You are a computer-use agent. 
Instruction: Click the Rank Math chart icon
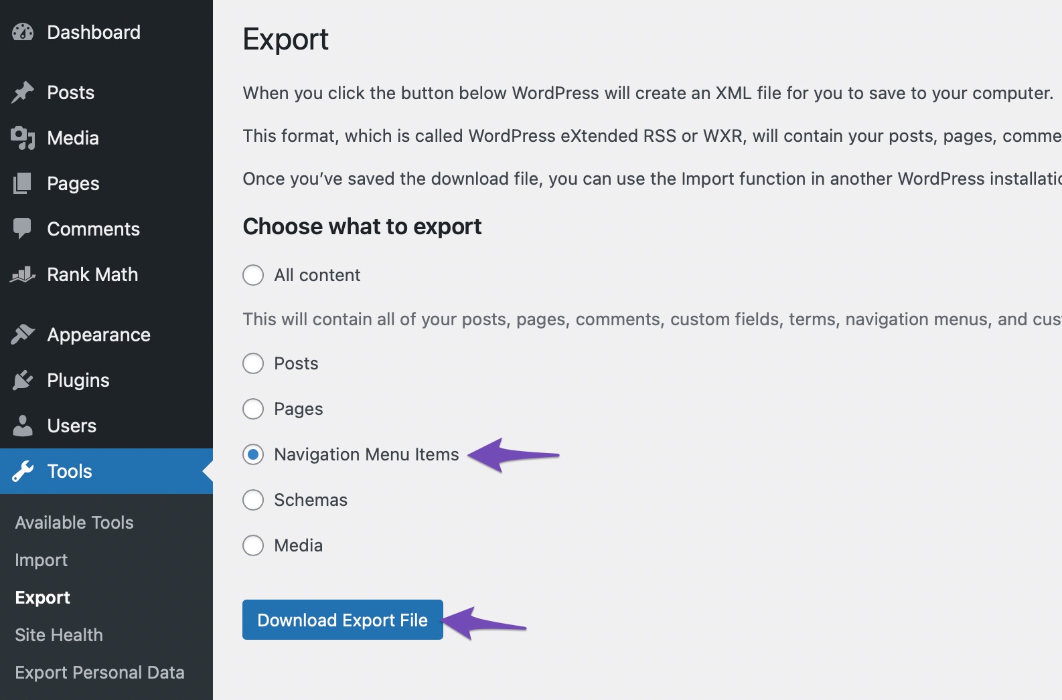23,274
